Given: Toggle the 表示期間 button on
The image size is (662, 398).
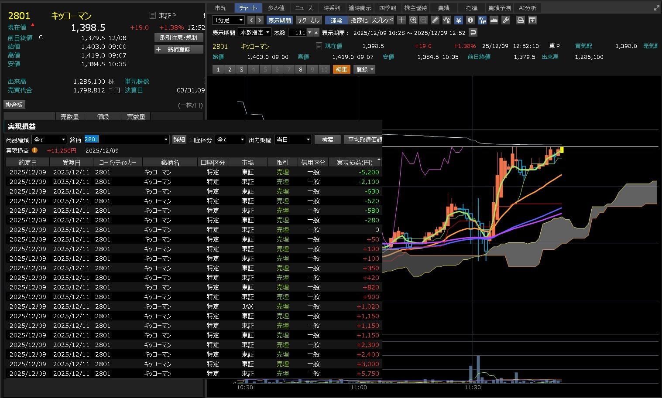Looking at the screenshot, I should click(279, 20).
